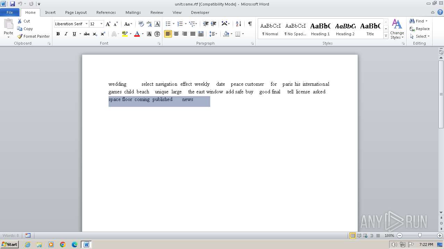
Task: Open Borders dropdown arrow
Action: (243, 34)
